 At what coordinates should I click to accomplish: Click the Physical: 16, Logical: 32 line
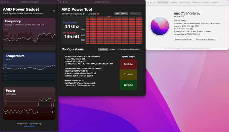point(75,61)
